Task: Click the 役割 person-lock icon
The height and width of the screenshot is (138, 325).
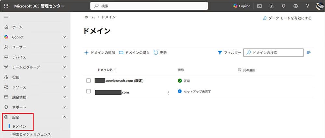Action: click(6, 77)
